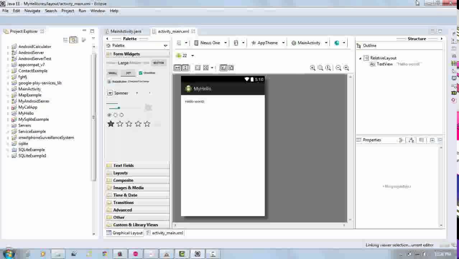Select Large text widget in palette
The height and width of the screenshot is (259, 459).
[123, 63]
